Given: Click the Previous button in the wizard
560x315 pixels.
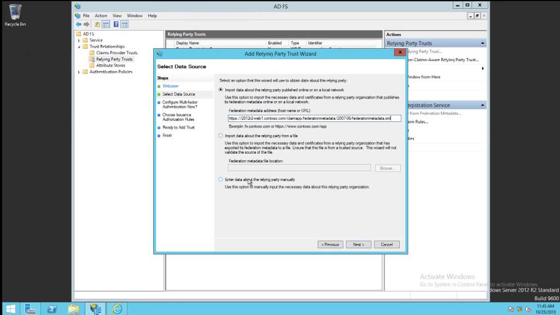Looking at the screenshot, I should click(330, 244).
